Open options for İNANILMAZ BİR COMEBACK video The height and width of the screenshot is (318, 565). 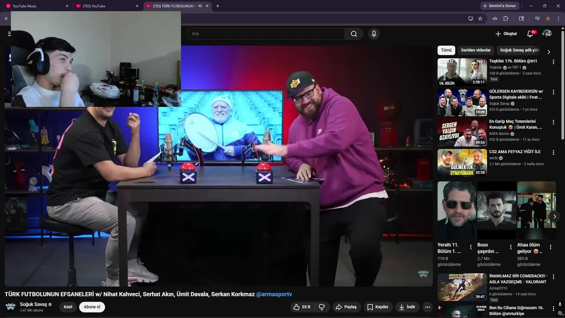(x=553, y=277)
